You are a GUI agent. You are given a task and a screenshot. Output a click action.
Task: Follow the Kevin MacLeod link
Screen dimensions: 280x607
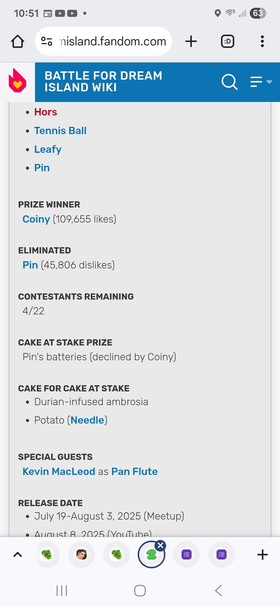click(x=59, y=472)
